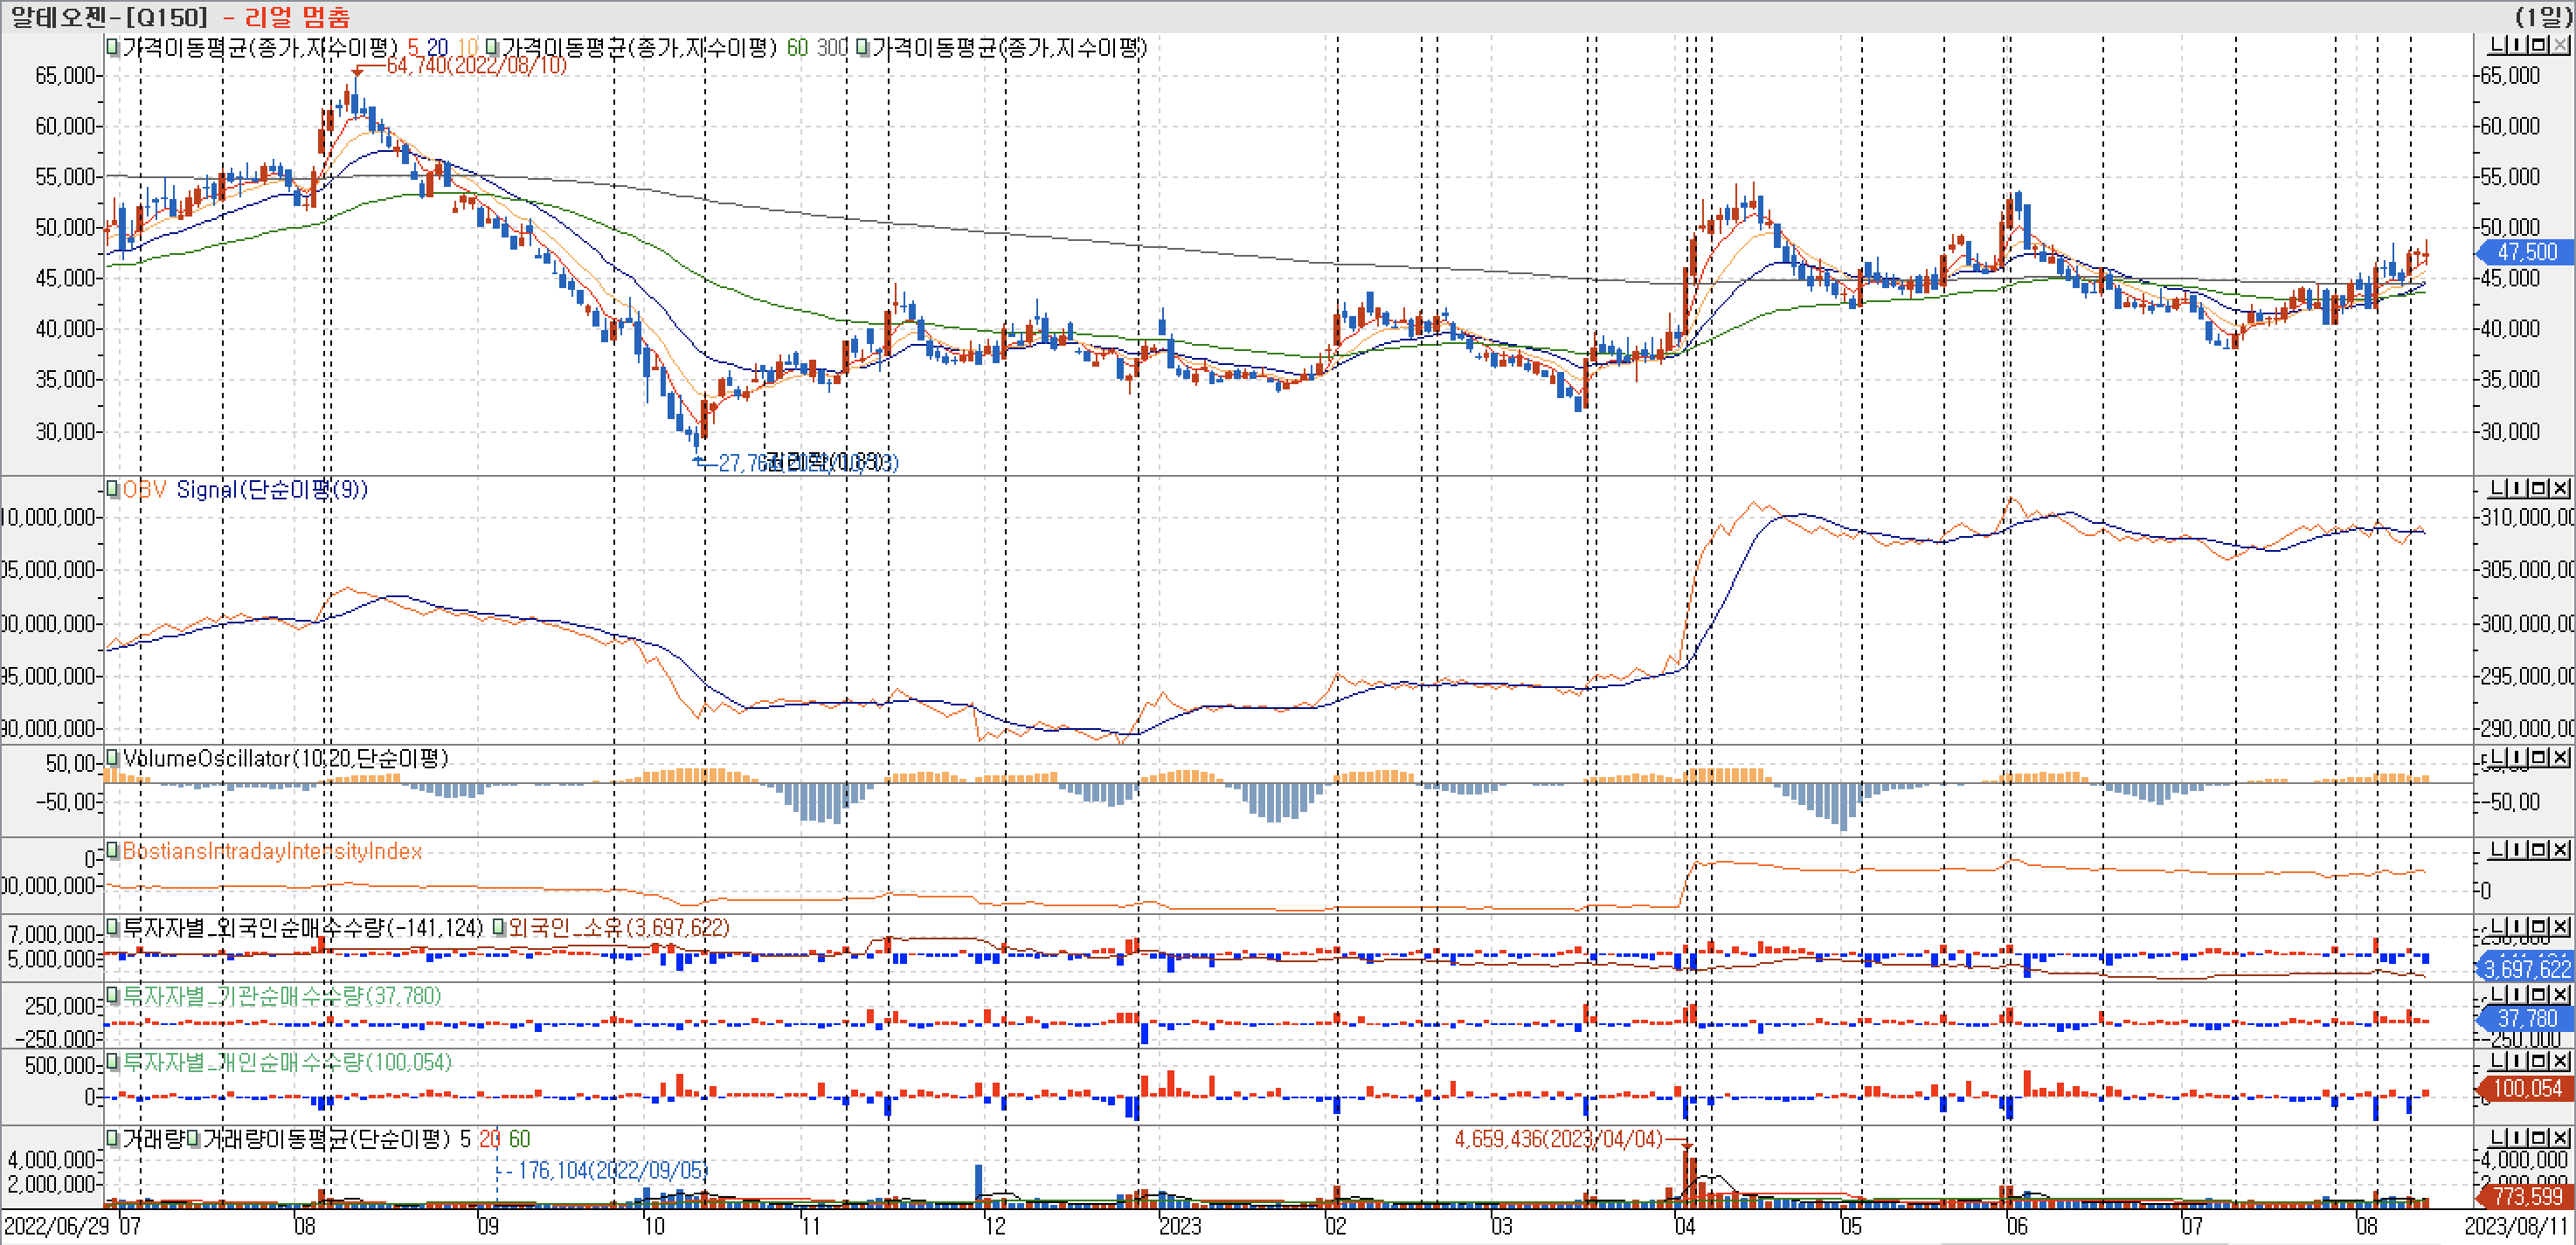
Task: Toggle the OBV indicator checkbox
Action: coord(113,490)
